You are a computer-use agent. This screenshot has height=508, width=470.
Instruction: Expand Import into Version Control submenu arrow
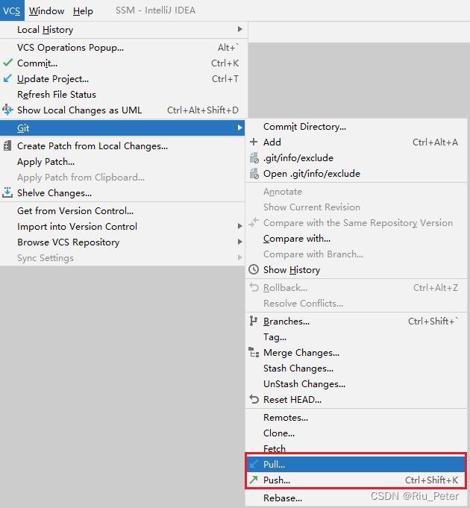(x=239, y=226)
